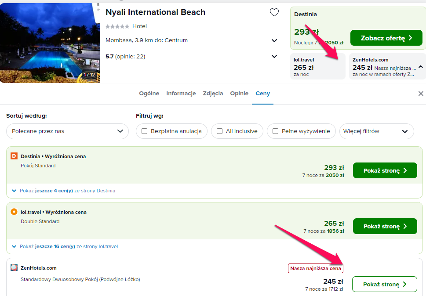Add Nyali International Beach to favorites heart
The width and height of the screenshot is (426, 296).
[x=274, y=12]
